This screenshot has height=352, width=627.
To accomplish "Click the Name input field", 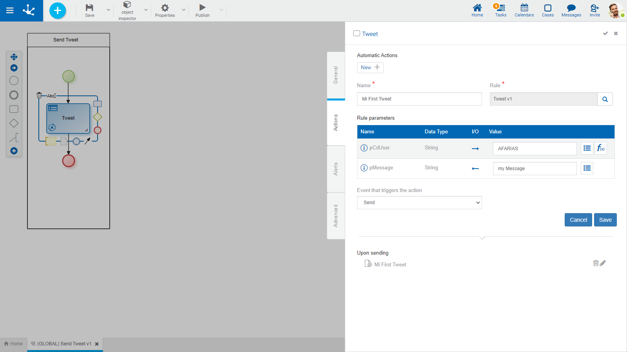I will tap(419, 99).
